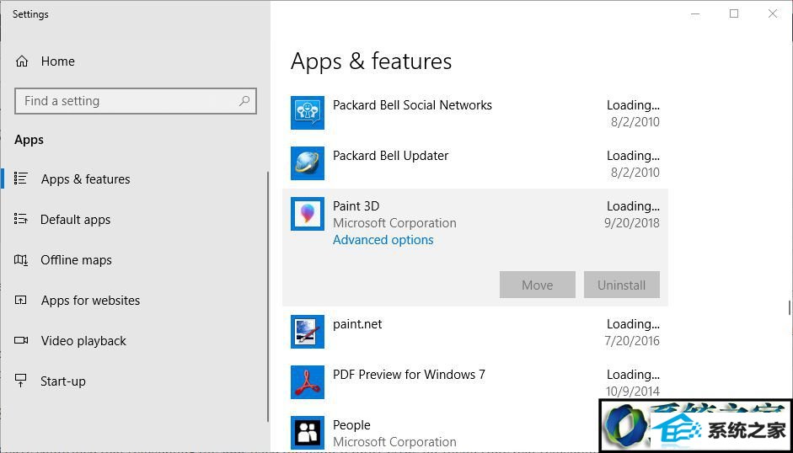Click the Uninstall button for Paint 3D

pos(622,285)
